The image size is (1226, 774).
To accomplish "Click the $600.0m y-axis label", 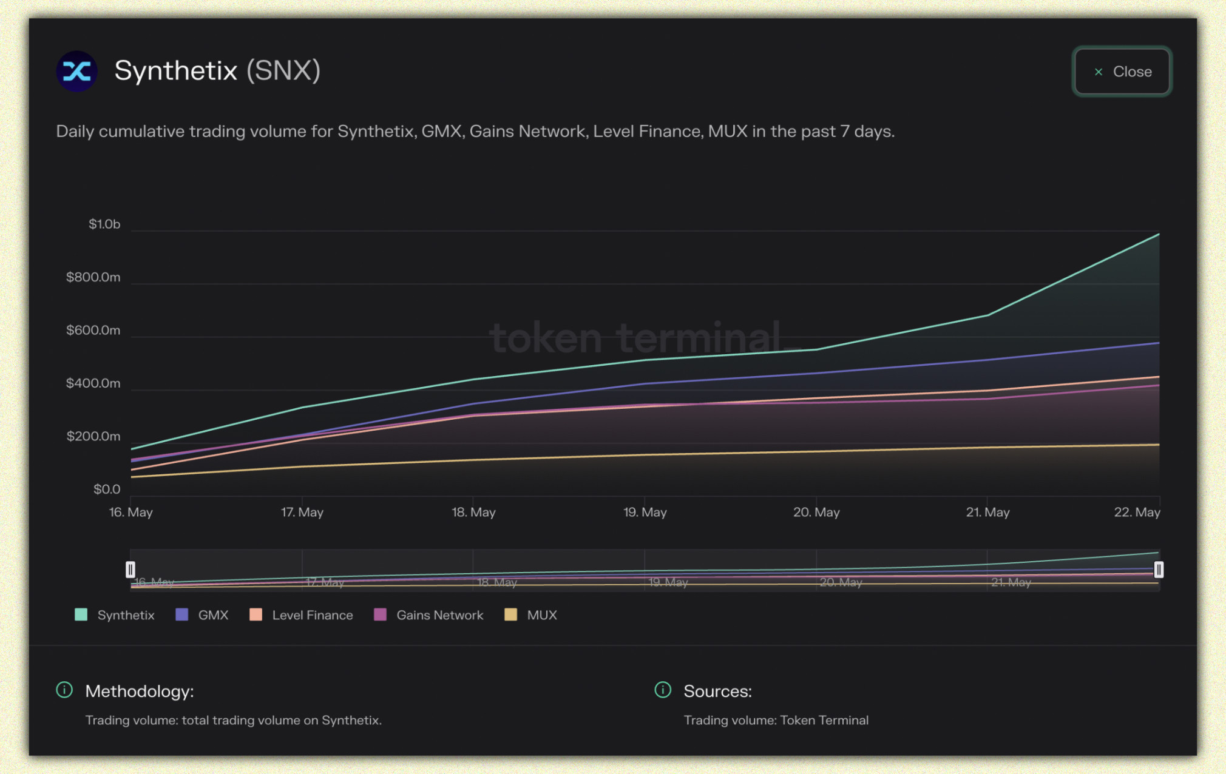I will click(x=93, y=331).
